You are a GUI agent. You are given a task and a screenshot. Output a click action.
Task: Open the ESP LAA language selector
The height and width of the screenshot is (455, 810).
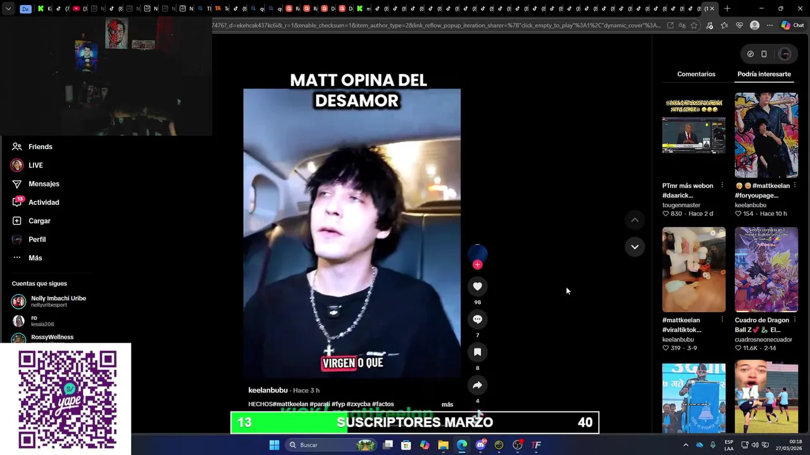click(729, 445)
